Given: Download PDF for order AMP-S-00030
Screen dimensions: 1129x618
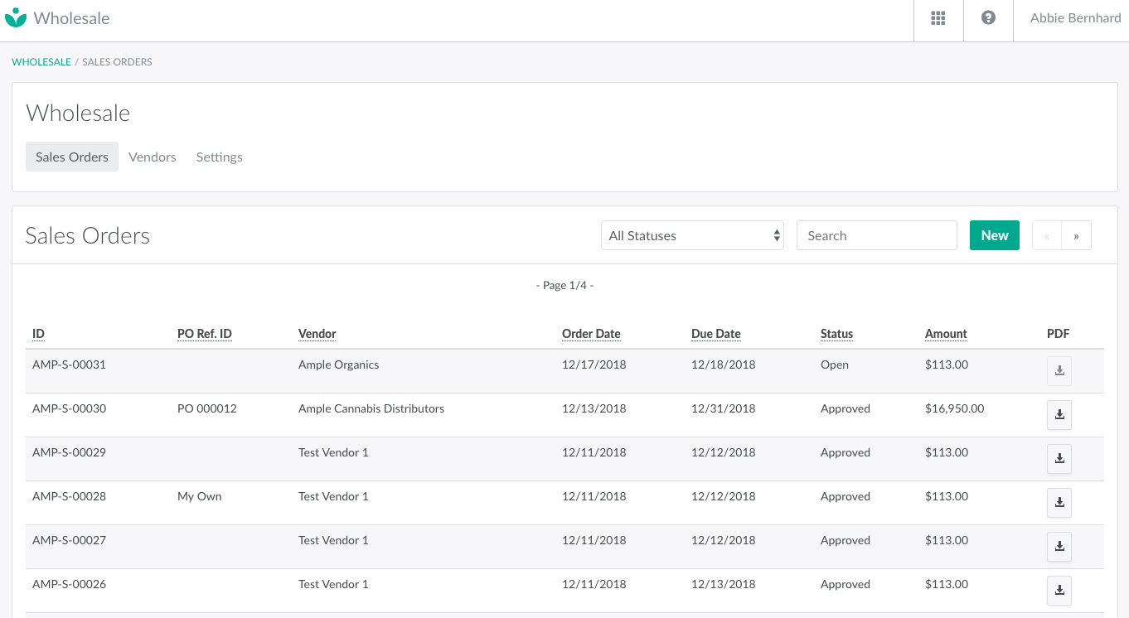Looking at the screenshot, I should [x=1059, y=415].
